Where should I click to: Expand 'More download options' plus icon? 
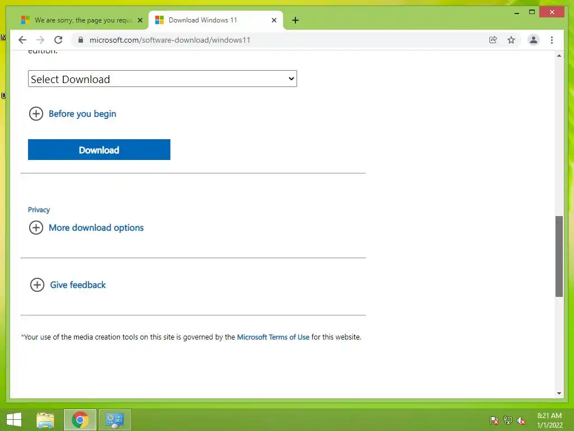click(x=36, y=228)
